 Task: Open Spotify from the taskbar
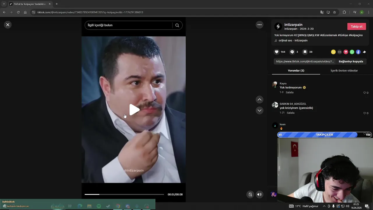pyautogui.click(x=99, y=206)
